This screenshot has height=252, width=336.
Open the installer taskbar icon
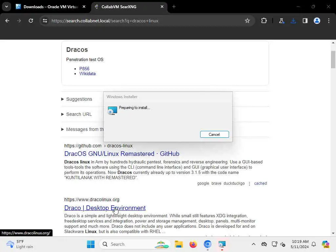(222, 244)
